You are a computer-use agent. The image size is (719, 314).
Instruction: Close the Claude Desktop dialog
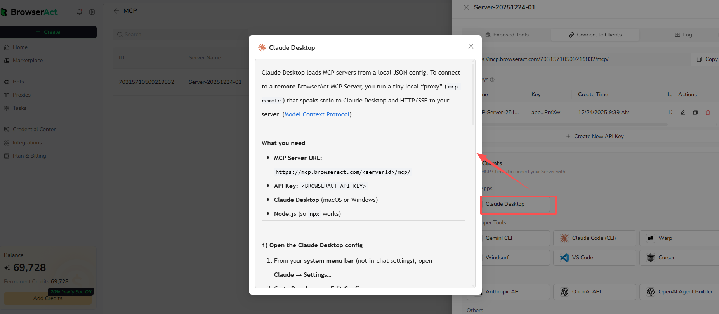(471, 46)
